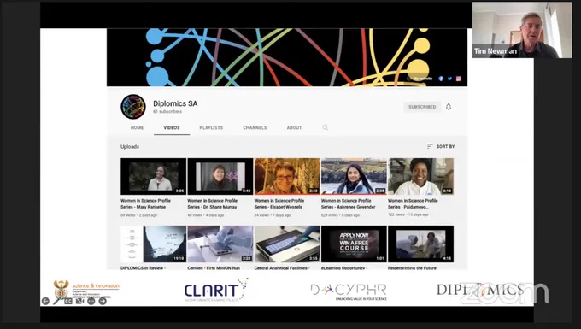The height and width of the screenshot is (329, 581).
Task: Click the Diplomics SA channel avatar
Action: (133, 107)
